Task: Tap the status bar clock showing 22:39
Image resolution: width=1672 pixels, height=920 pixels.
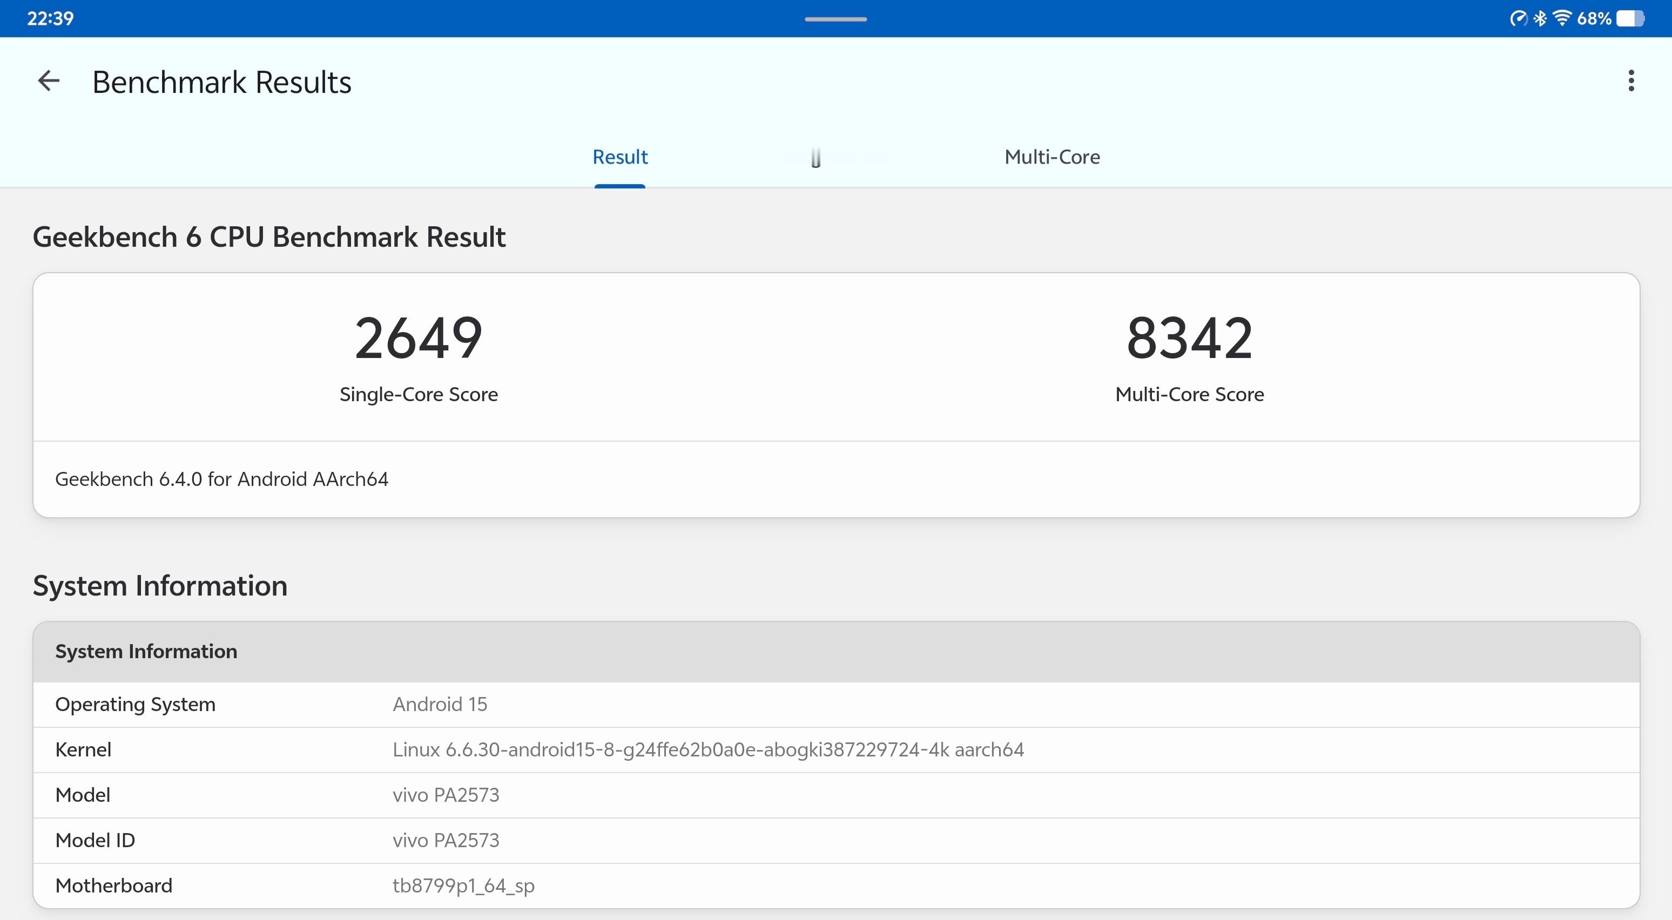Action: 50,18
